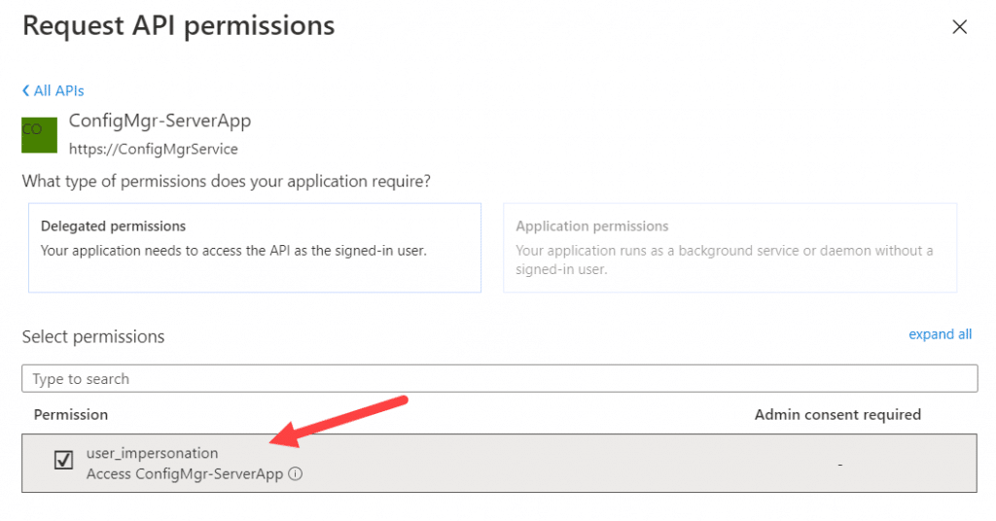The height and width of the screenshot is (521, 996).
Task: Click the Permission column header
Action: [x=70, y=414]
